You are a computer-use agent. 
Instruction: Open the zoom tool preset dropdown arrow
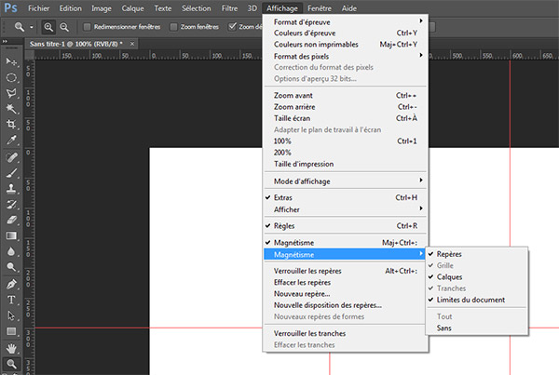32,27
